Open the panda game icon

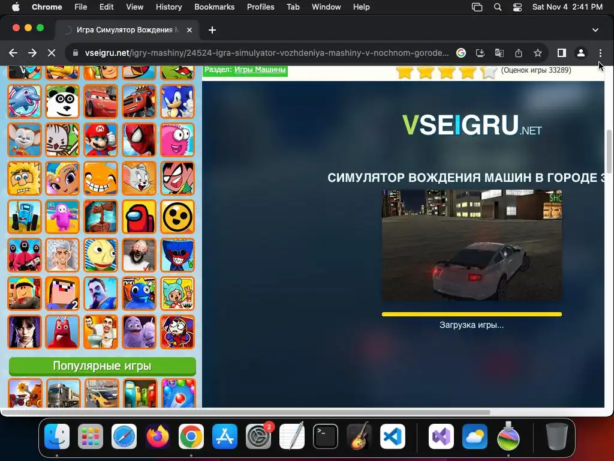pyautogui.click(x=62, y=101)
